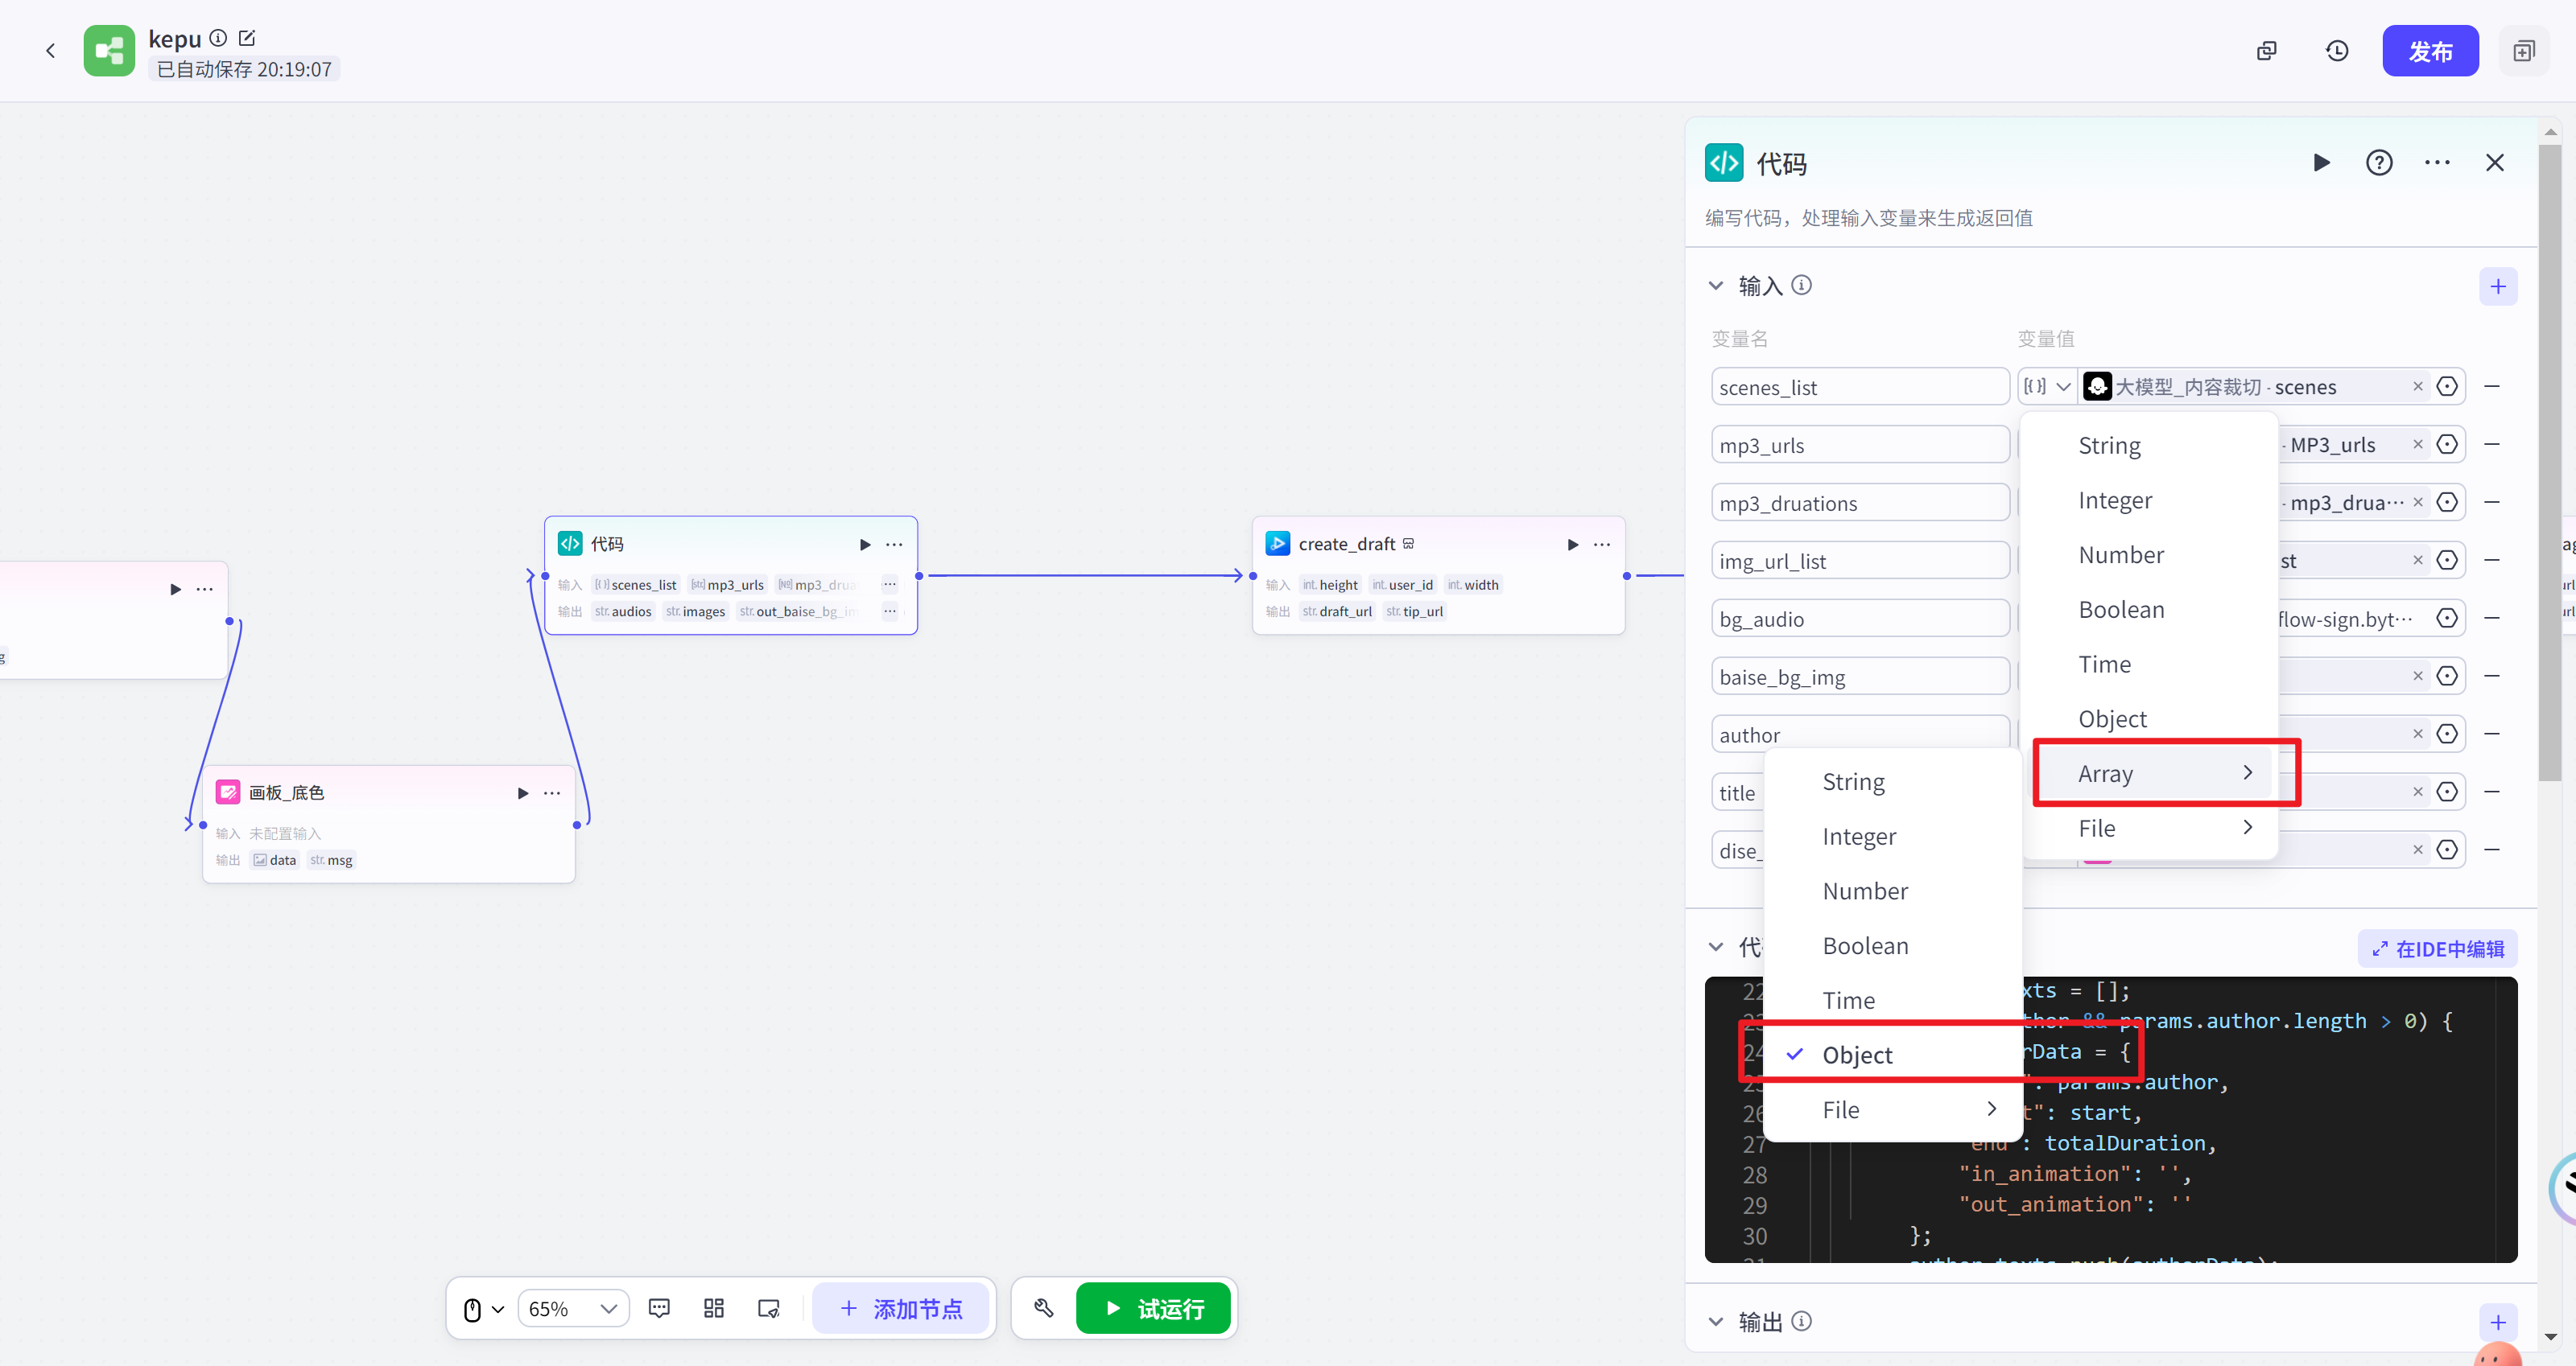This screenshot has width=2576, height=1366.
Task: Collapse the 输出 section
Action: click(1716, 1322)
